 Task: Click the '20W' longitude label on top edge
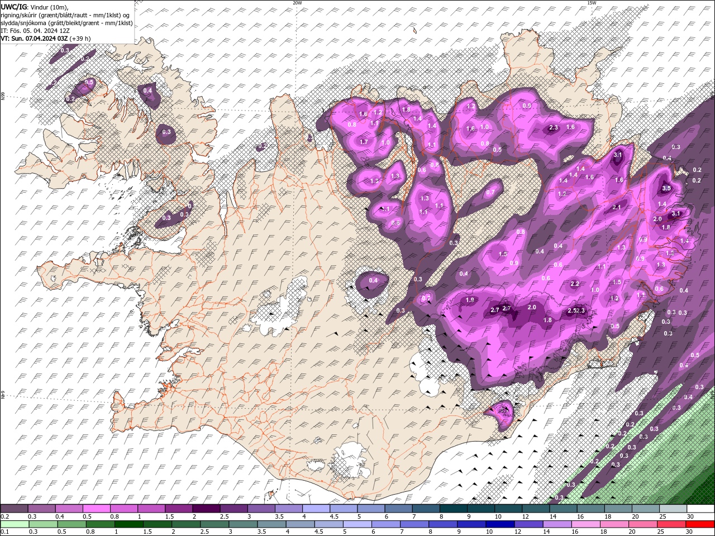297,2
